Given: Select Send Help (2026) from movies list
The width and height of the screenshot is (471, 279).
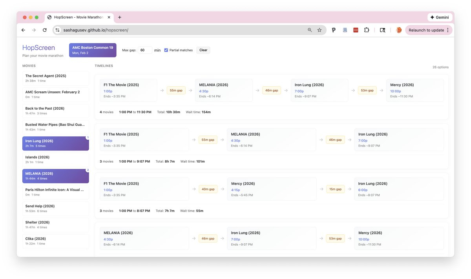Looking at the screenshot, I should tap(55, 208).
